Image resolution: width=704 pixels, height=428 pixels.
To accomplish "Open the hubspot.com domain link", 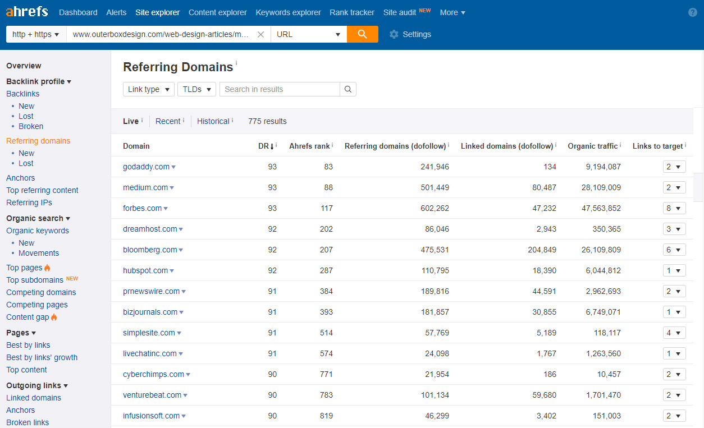I will click(x=145, y=270).
